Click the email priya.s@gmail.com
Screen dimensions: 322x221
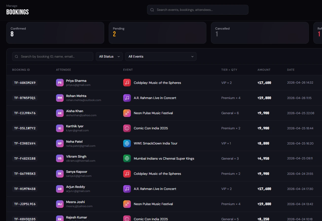pyautogui.click(x=78, y=85)
